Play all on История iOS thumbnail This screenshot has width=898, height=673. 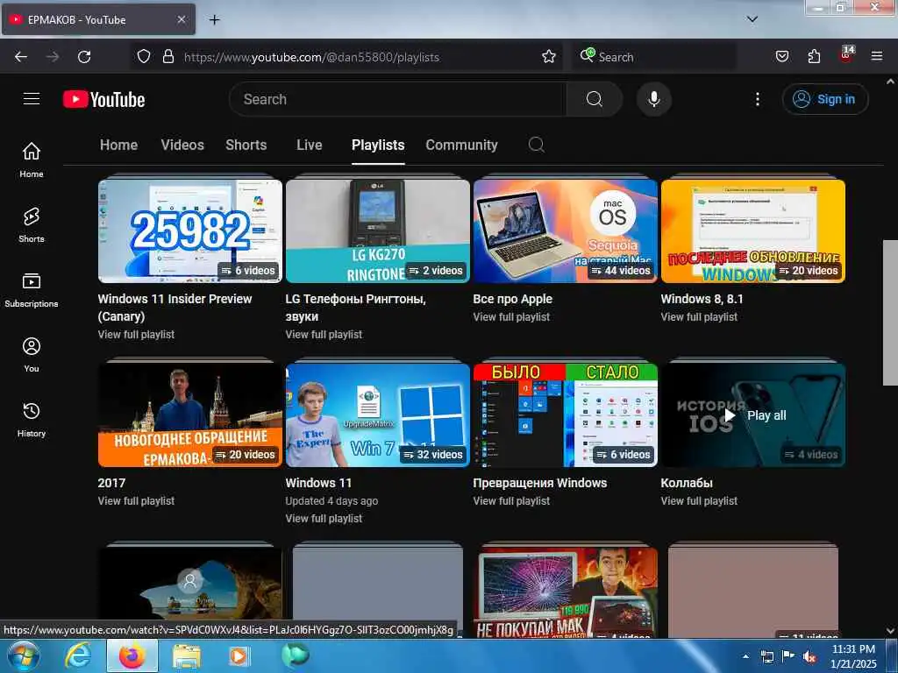752,415
